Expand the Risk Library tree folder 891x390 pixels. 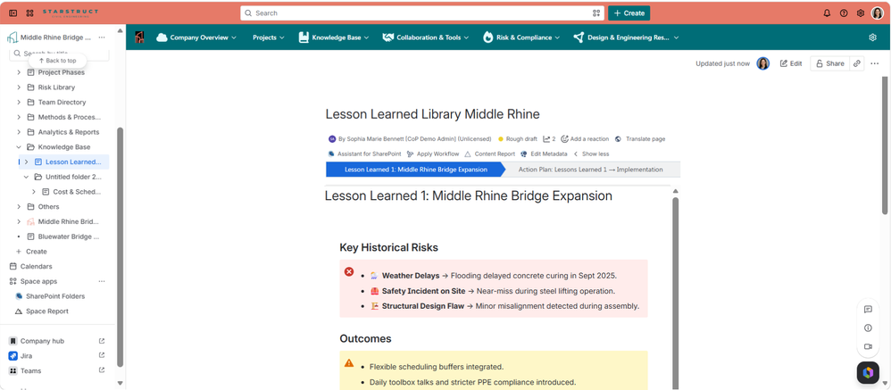(19, 87)
